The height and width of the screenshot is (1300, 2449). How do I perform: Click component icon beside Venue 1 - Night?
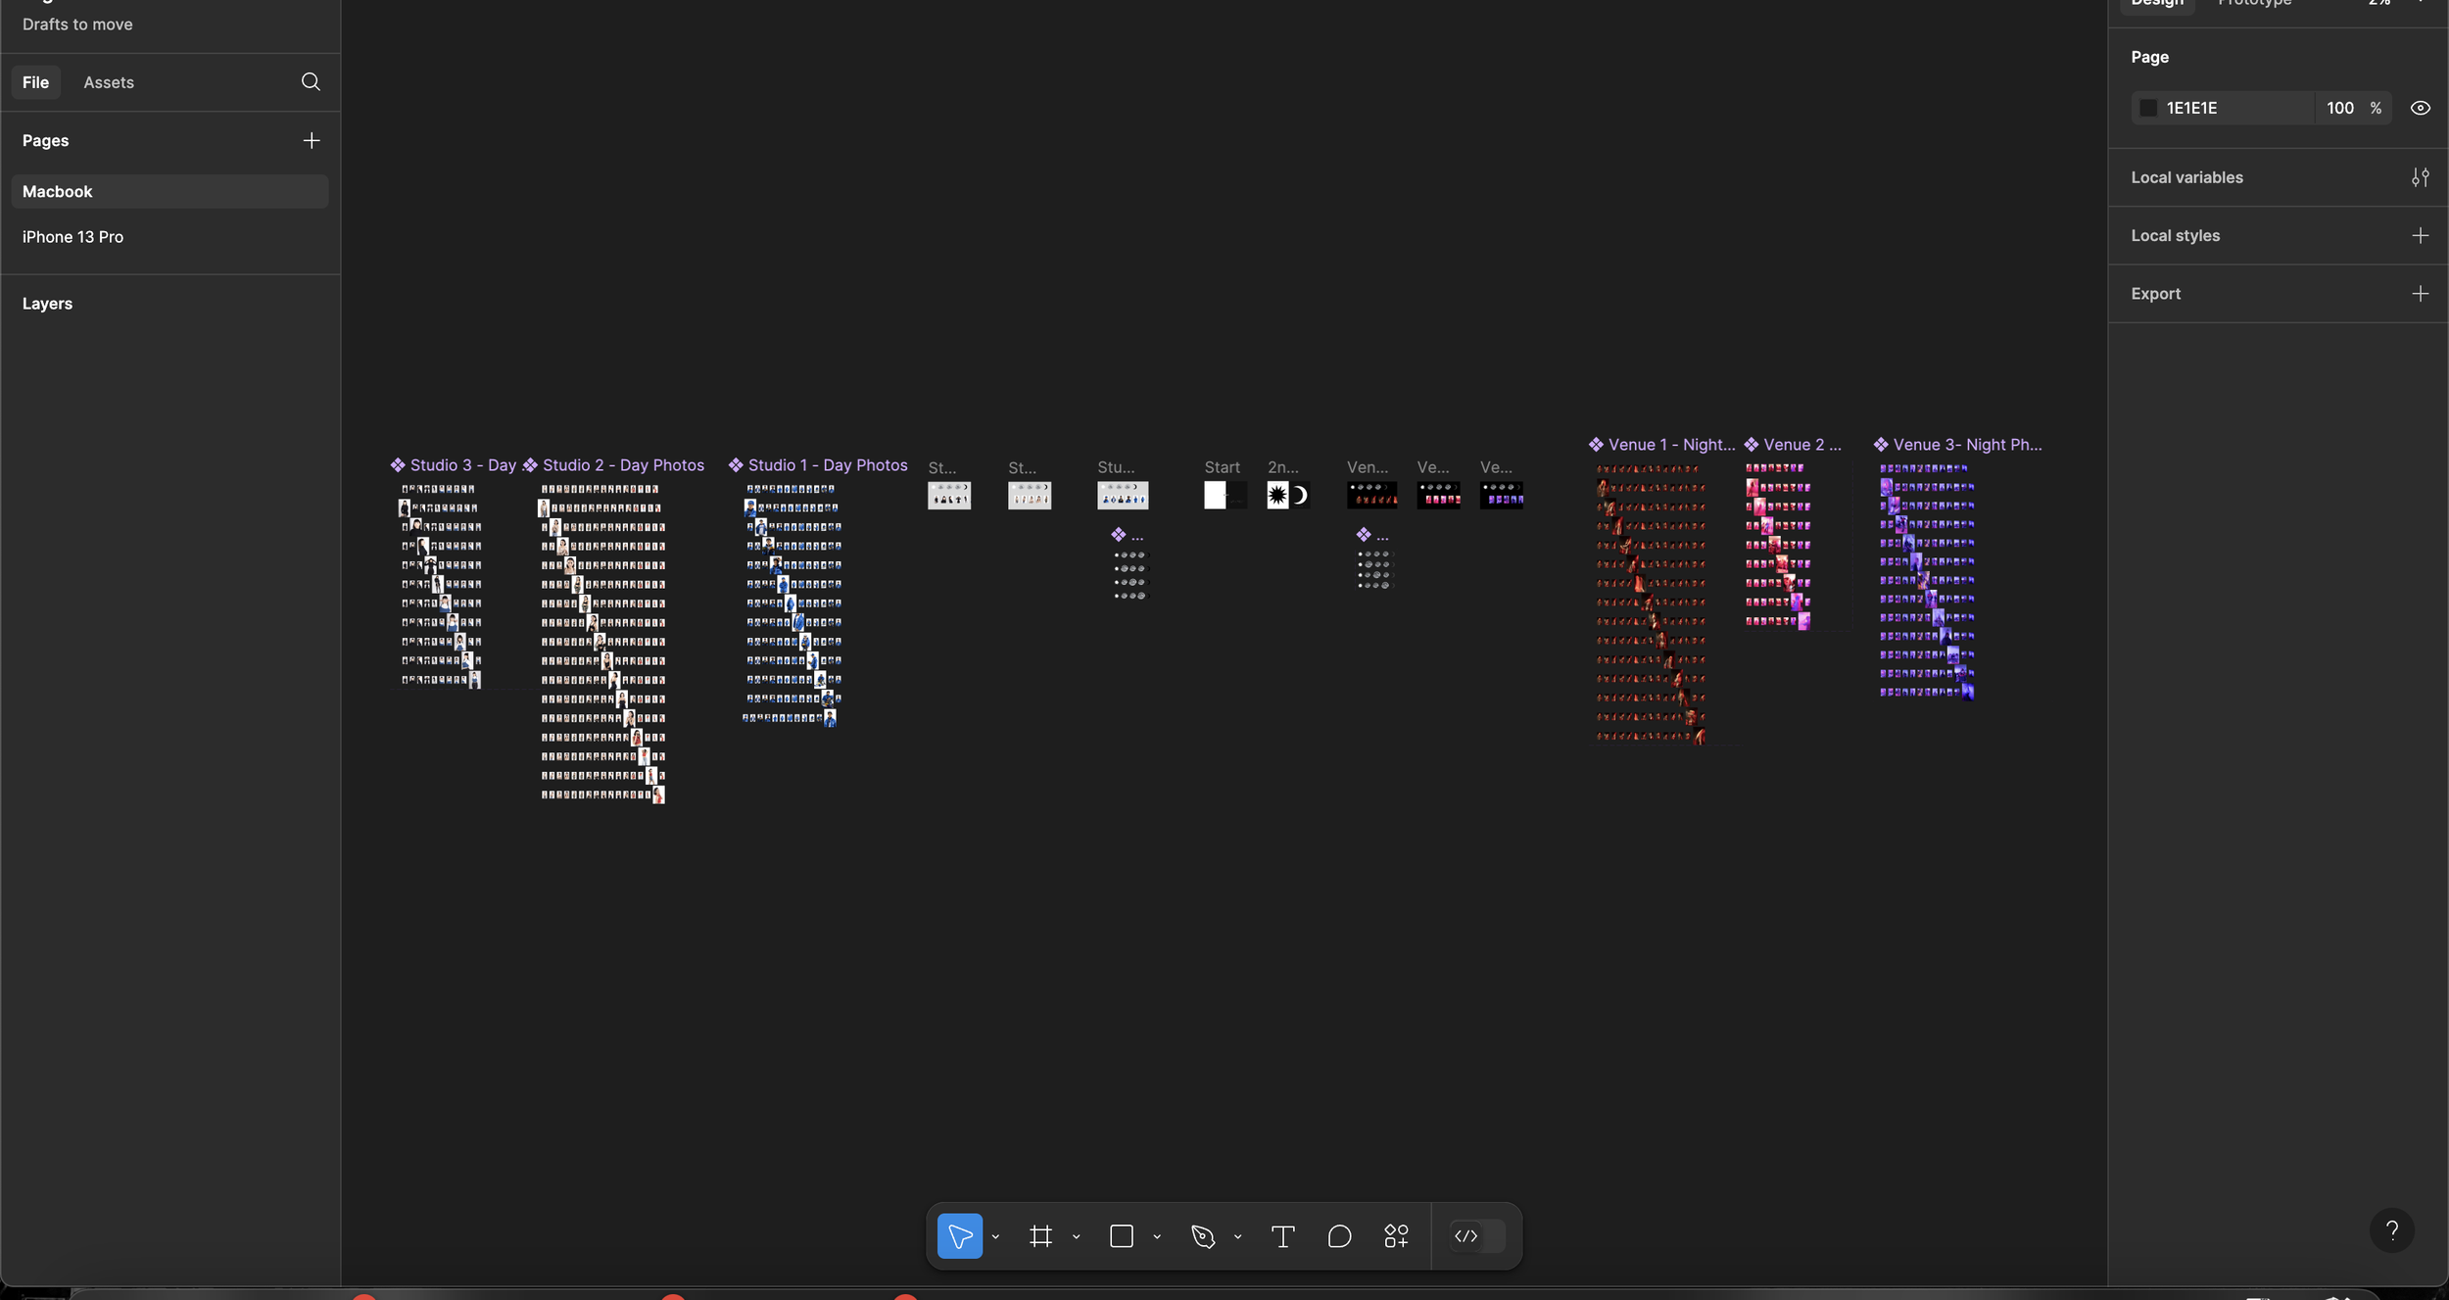[x=1596, y=445]
